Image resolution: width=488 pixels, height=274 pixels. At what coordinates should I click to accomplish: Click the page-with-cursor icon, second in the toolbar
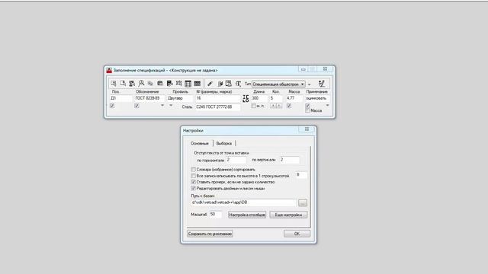coord(123,84)
